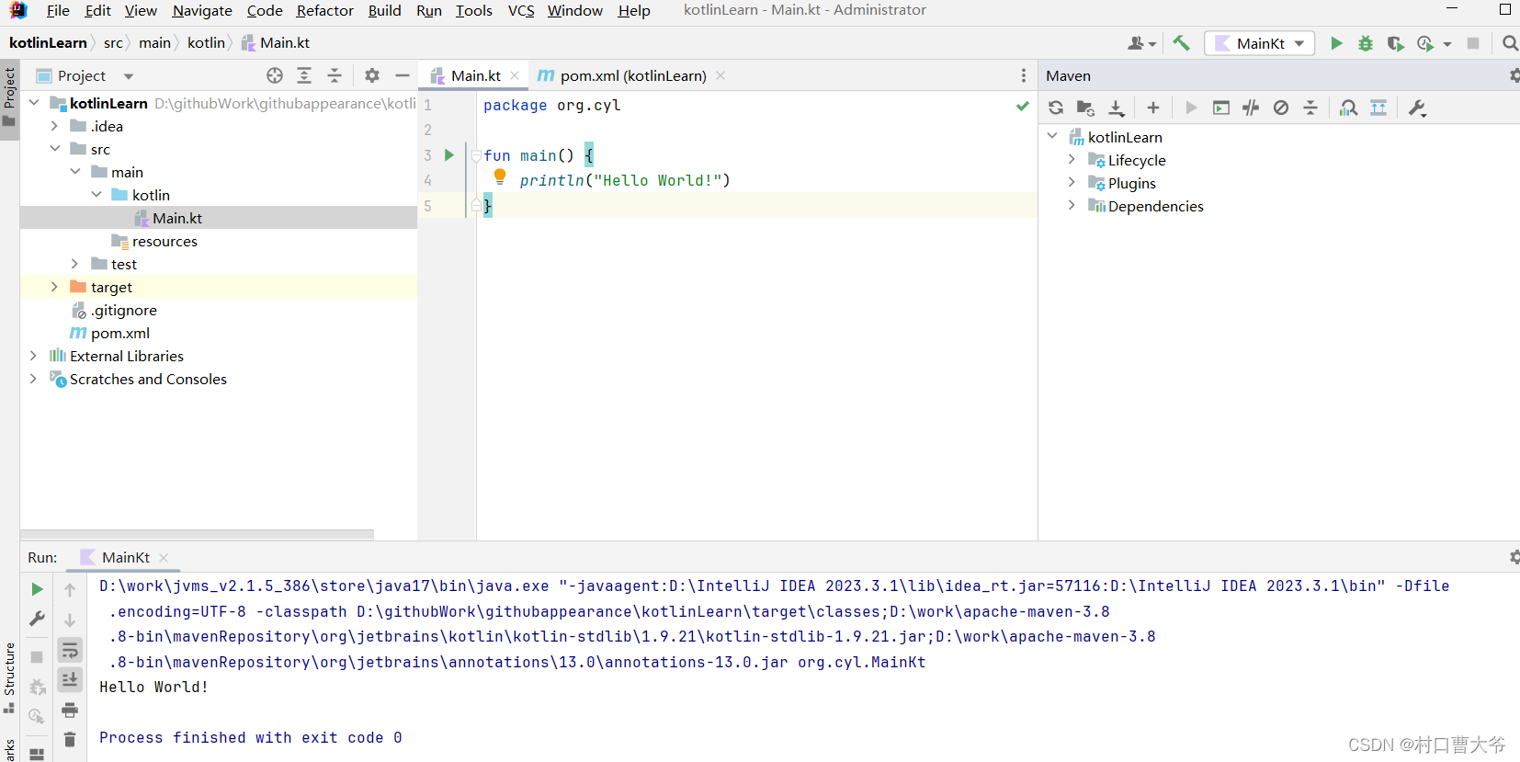This screenshot has width=1520, height=762.
Task: Toggle Maven offline mode
Action: tap(1251, 108)
